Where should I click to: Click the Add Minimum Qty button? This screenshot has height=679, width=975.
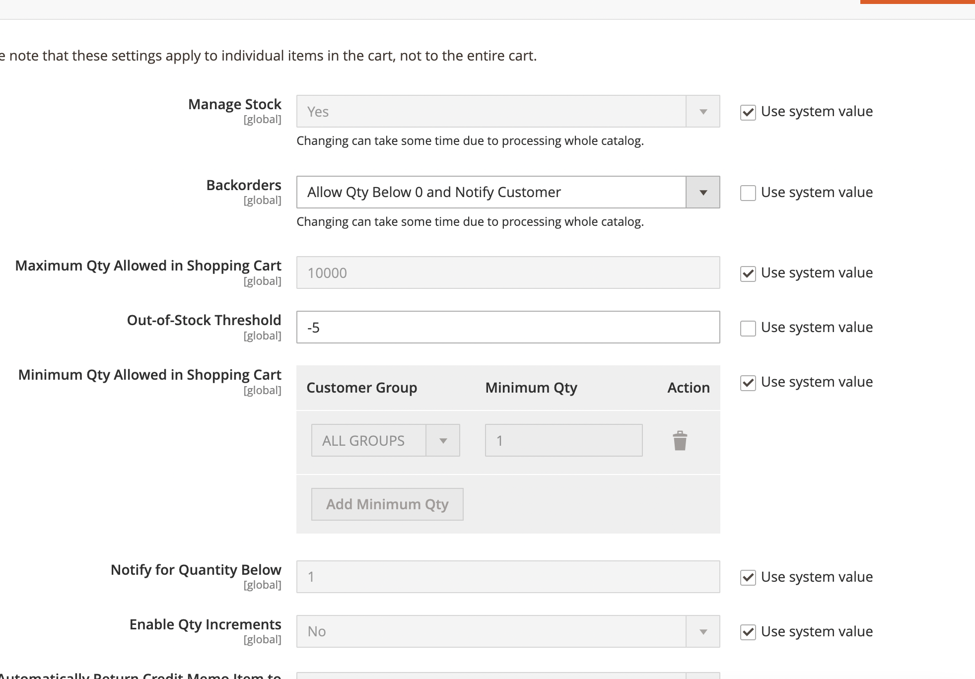[387, 504]
